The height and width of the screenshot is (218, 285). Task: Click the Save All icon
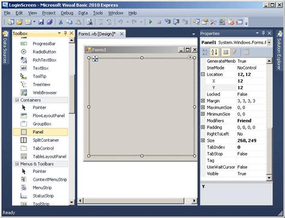pos(49,22)
